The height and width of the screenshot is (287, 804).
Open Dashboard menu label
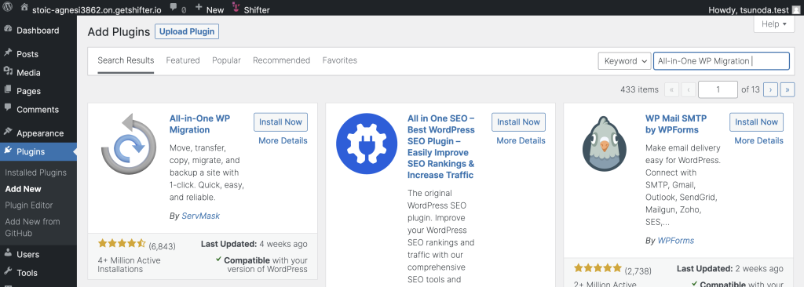click(x=38, y=31)
